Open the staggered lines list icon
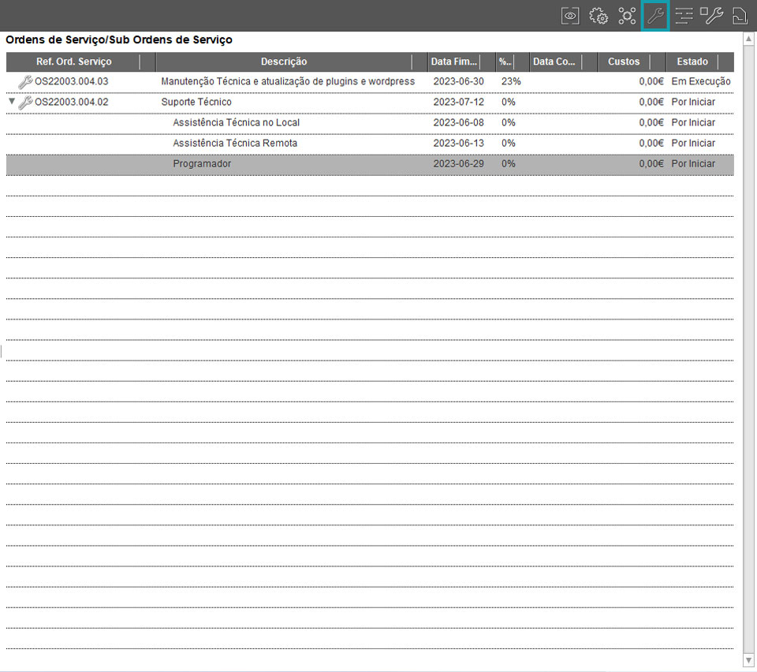The height and width of the screenshot is (672, 757). [684, 16]
